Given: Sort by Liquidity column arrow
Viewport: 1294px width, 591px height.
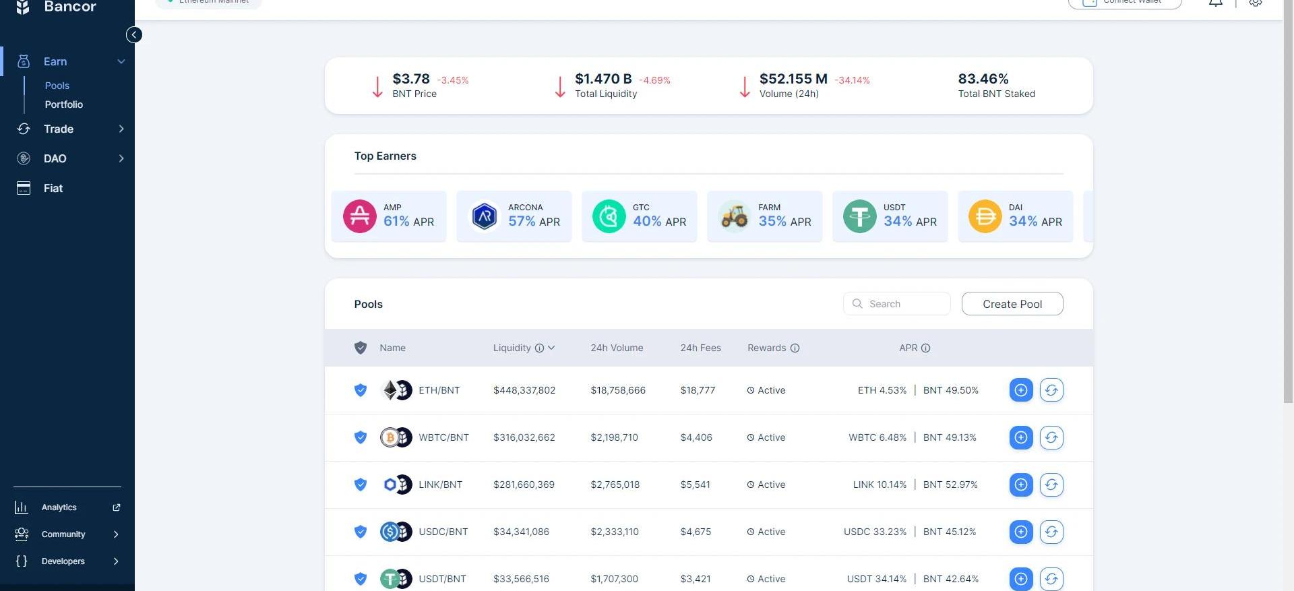Looking at the screenshot, I should (x=551, y=348).
